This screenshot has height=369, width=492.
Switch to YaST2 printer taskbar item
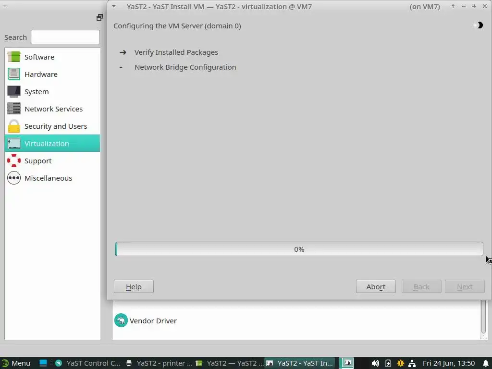[x=159, y=363]
